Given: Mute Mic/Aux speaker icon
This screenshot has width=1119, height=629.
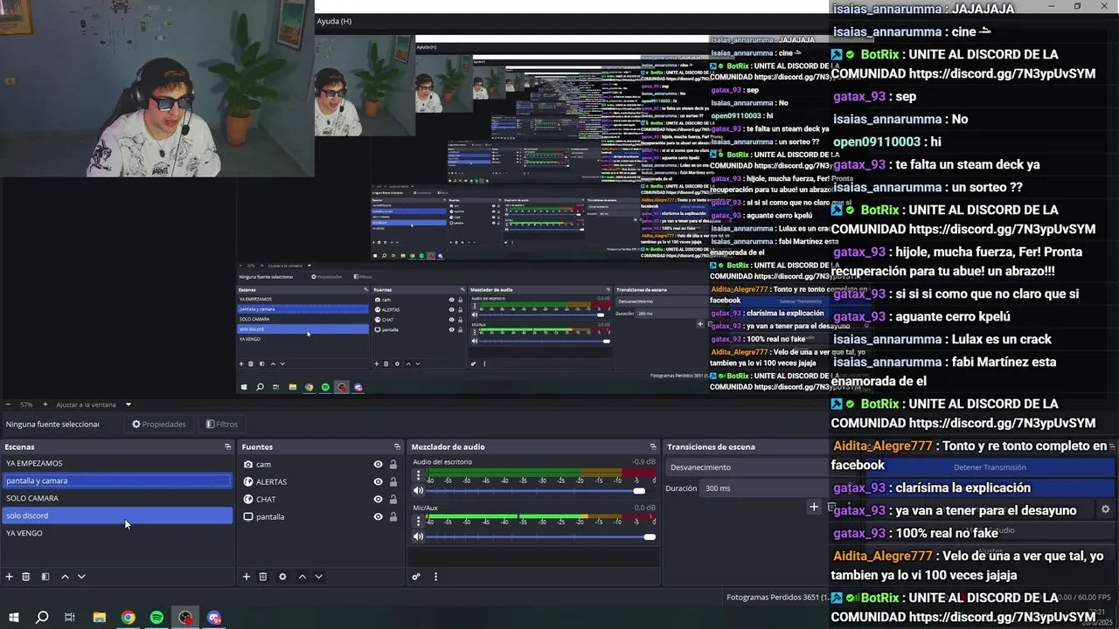Looking at the screenshot, I should click(418, 536).
